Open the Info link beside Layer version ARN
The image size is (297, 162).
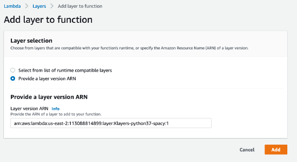[55, 109]
